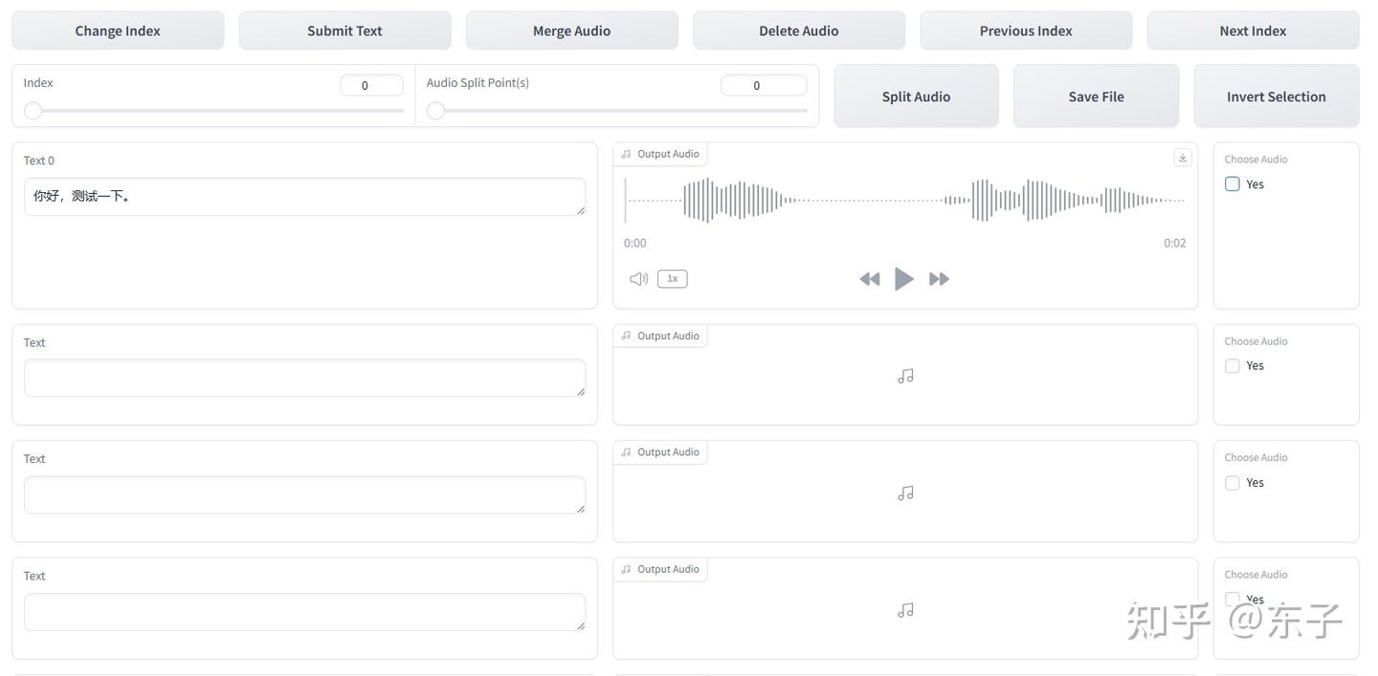Go to Next Index
Viewport: 1378px width, 676px height.
pos(1253,31)
